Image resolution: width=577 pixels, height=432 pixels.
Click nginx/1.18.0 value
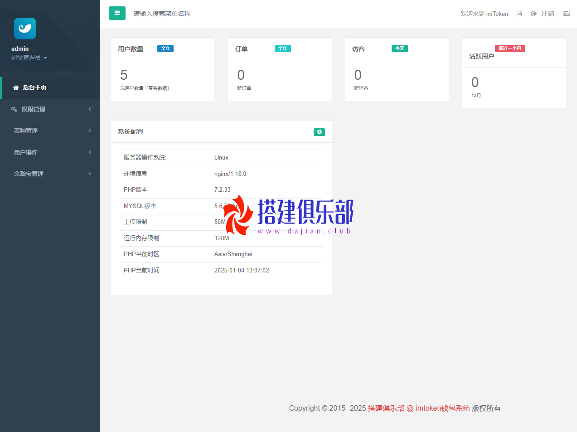pyautogui.click(x=230, y=174)
